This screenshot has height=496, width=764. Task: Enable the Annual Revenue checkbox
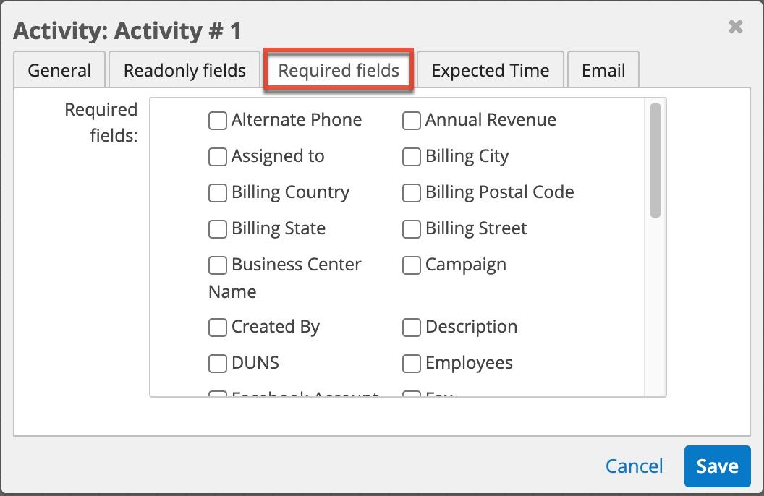pos(412,121)
